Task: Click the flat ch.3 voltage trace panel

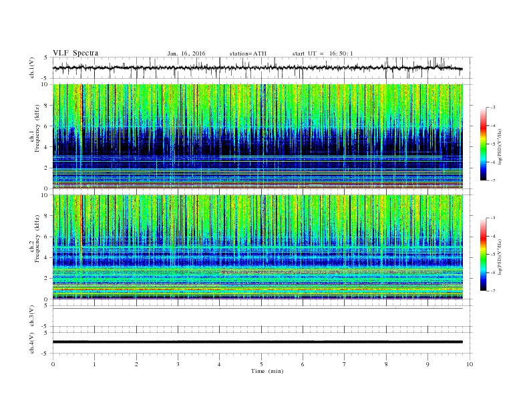Action: pyautogui.click(x=262, y=316)
